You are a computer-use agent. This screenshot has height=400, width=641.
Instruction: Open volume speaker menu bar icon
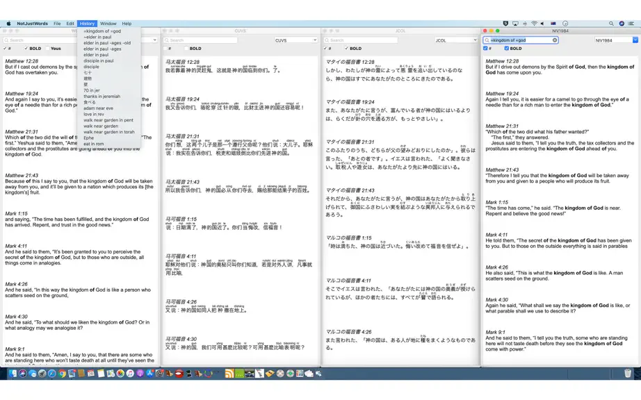tap(542, 24)
